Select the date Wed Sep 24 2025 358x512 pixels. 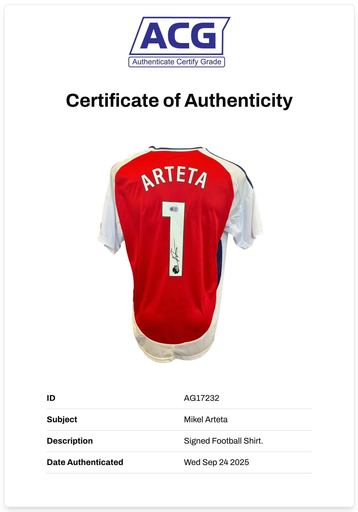[216, 462]
